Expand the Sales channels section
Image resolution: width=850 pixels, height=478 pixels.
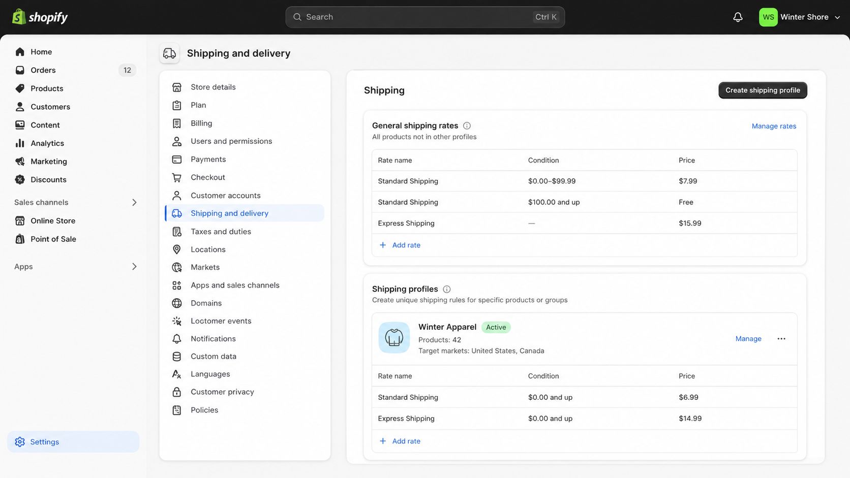pyautogui.click(x=134, y=202)
